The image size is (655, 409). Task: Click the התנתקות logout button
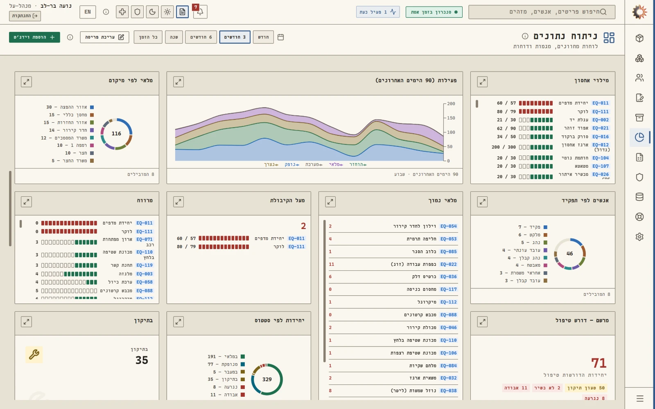pyautogui.click(x=25, y=16)
